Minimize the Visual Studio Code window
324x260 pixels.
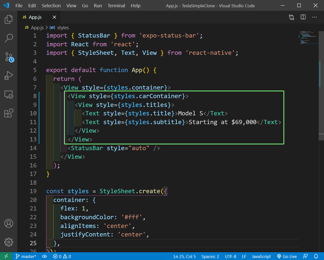pos(282,6)
